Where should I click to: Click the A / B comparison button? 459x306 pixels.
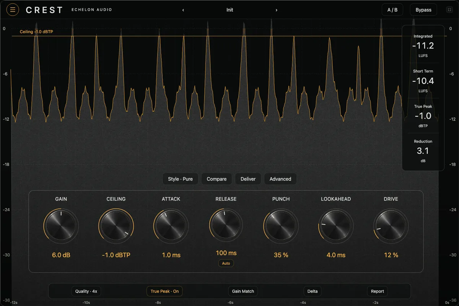click(x=392, y=10)
